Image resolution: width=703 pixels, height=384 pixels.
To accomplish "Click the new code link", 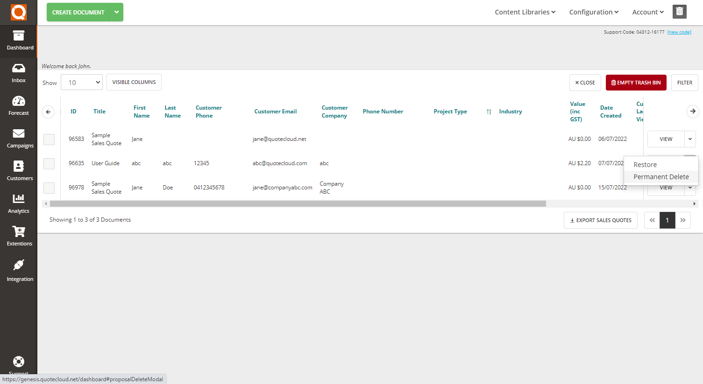I will point(679,32).
